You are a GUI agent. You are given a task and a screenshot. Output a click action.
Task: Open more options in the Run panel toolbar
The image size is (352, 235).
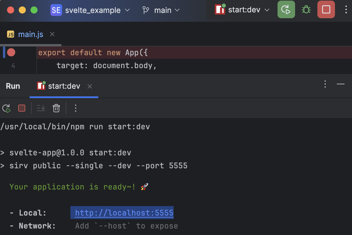pos(75,108)
